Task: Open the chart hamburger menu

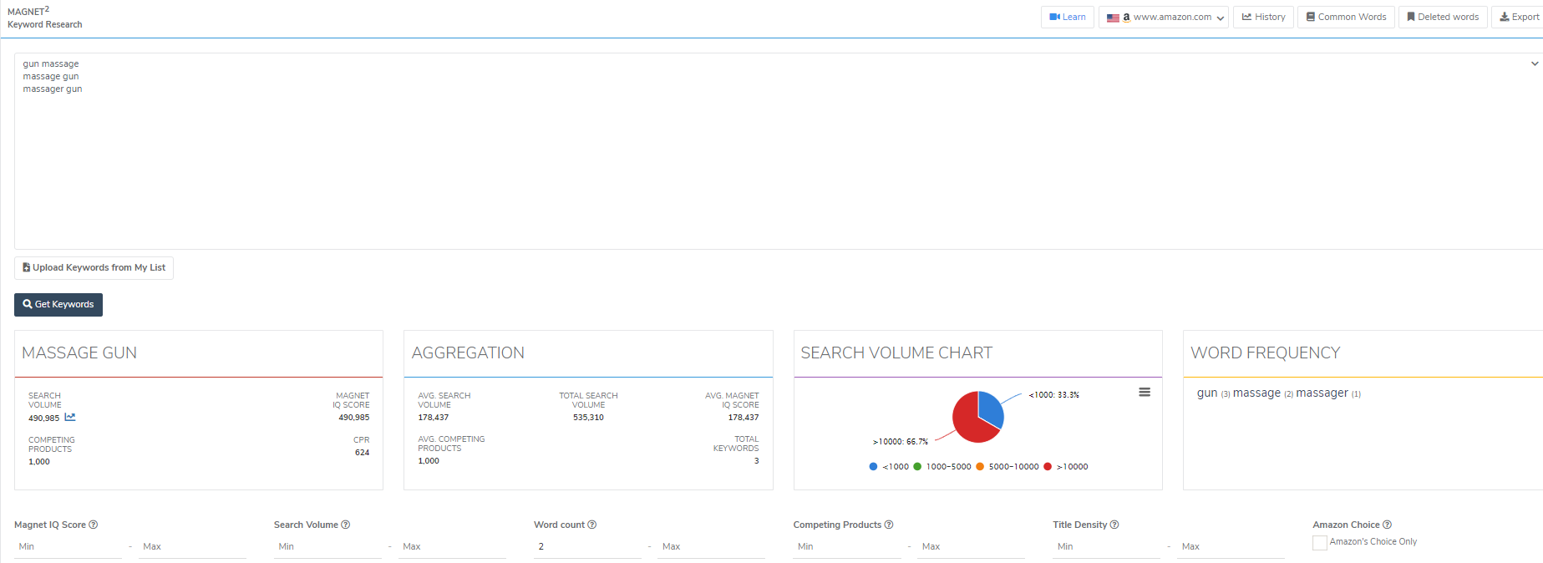Action: click(1145, 392)
